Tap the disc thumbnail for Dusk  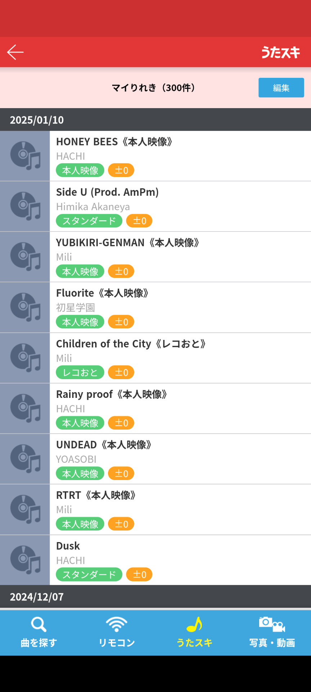(25, 560)
